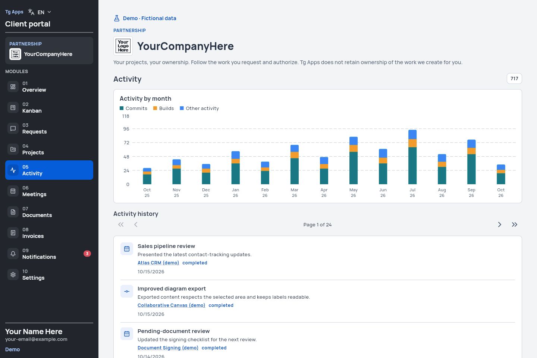Click the red 3 notifications badge
This screenshot has width=537, height=358.
[x=87, y=254]
